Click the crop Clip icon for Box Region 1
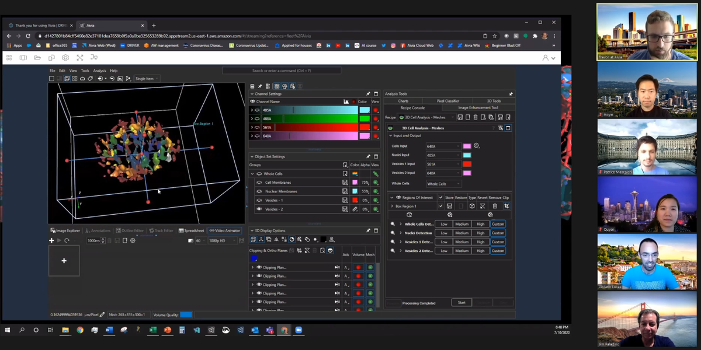 [x=506, y=206]
